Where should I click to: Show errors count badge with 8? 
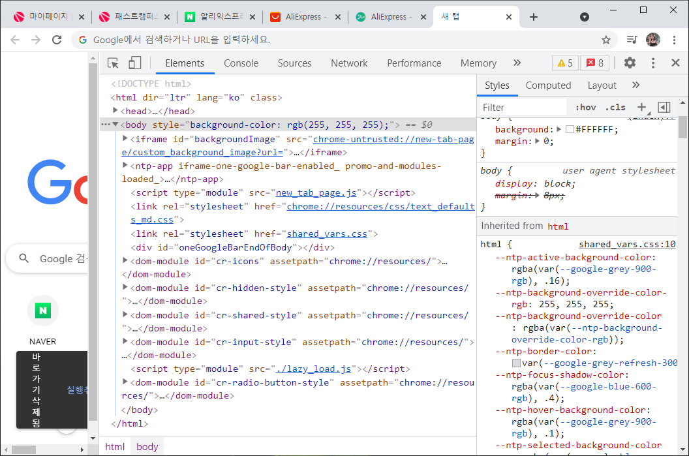[594, 63]
